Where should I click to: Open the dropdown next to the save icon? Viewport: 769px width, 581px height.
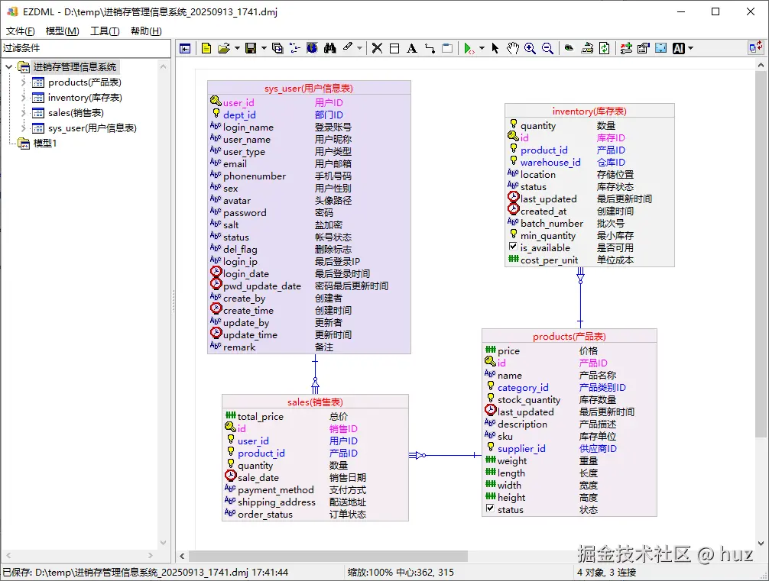[264, 48]
